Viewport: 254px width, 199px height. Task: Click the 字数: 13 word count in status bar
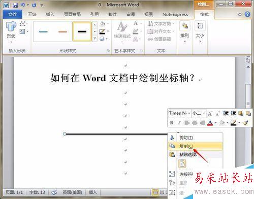(37, 192)
